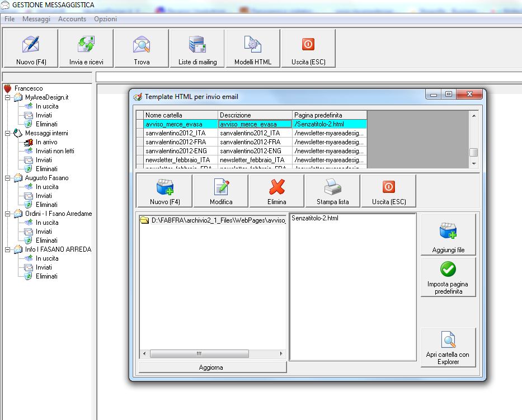Image resolution: width=522 pixels, height=420 pixels.
Task: Click the Stampa lista printer icon
Action: point(333,187)
